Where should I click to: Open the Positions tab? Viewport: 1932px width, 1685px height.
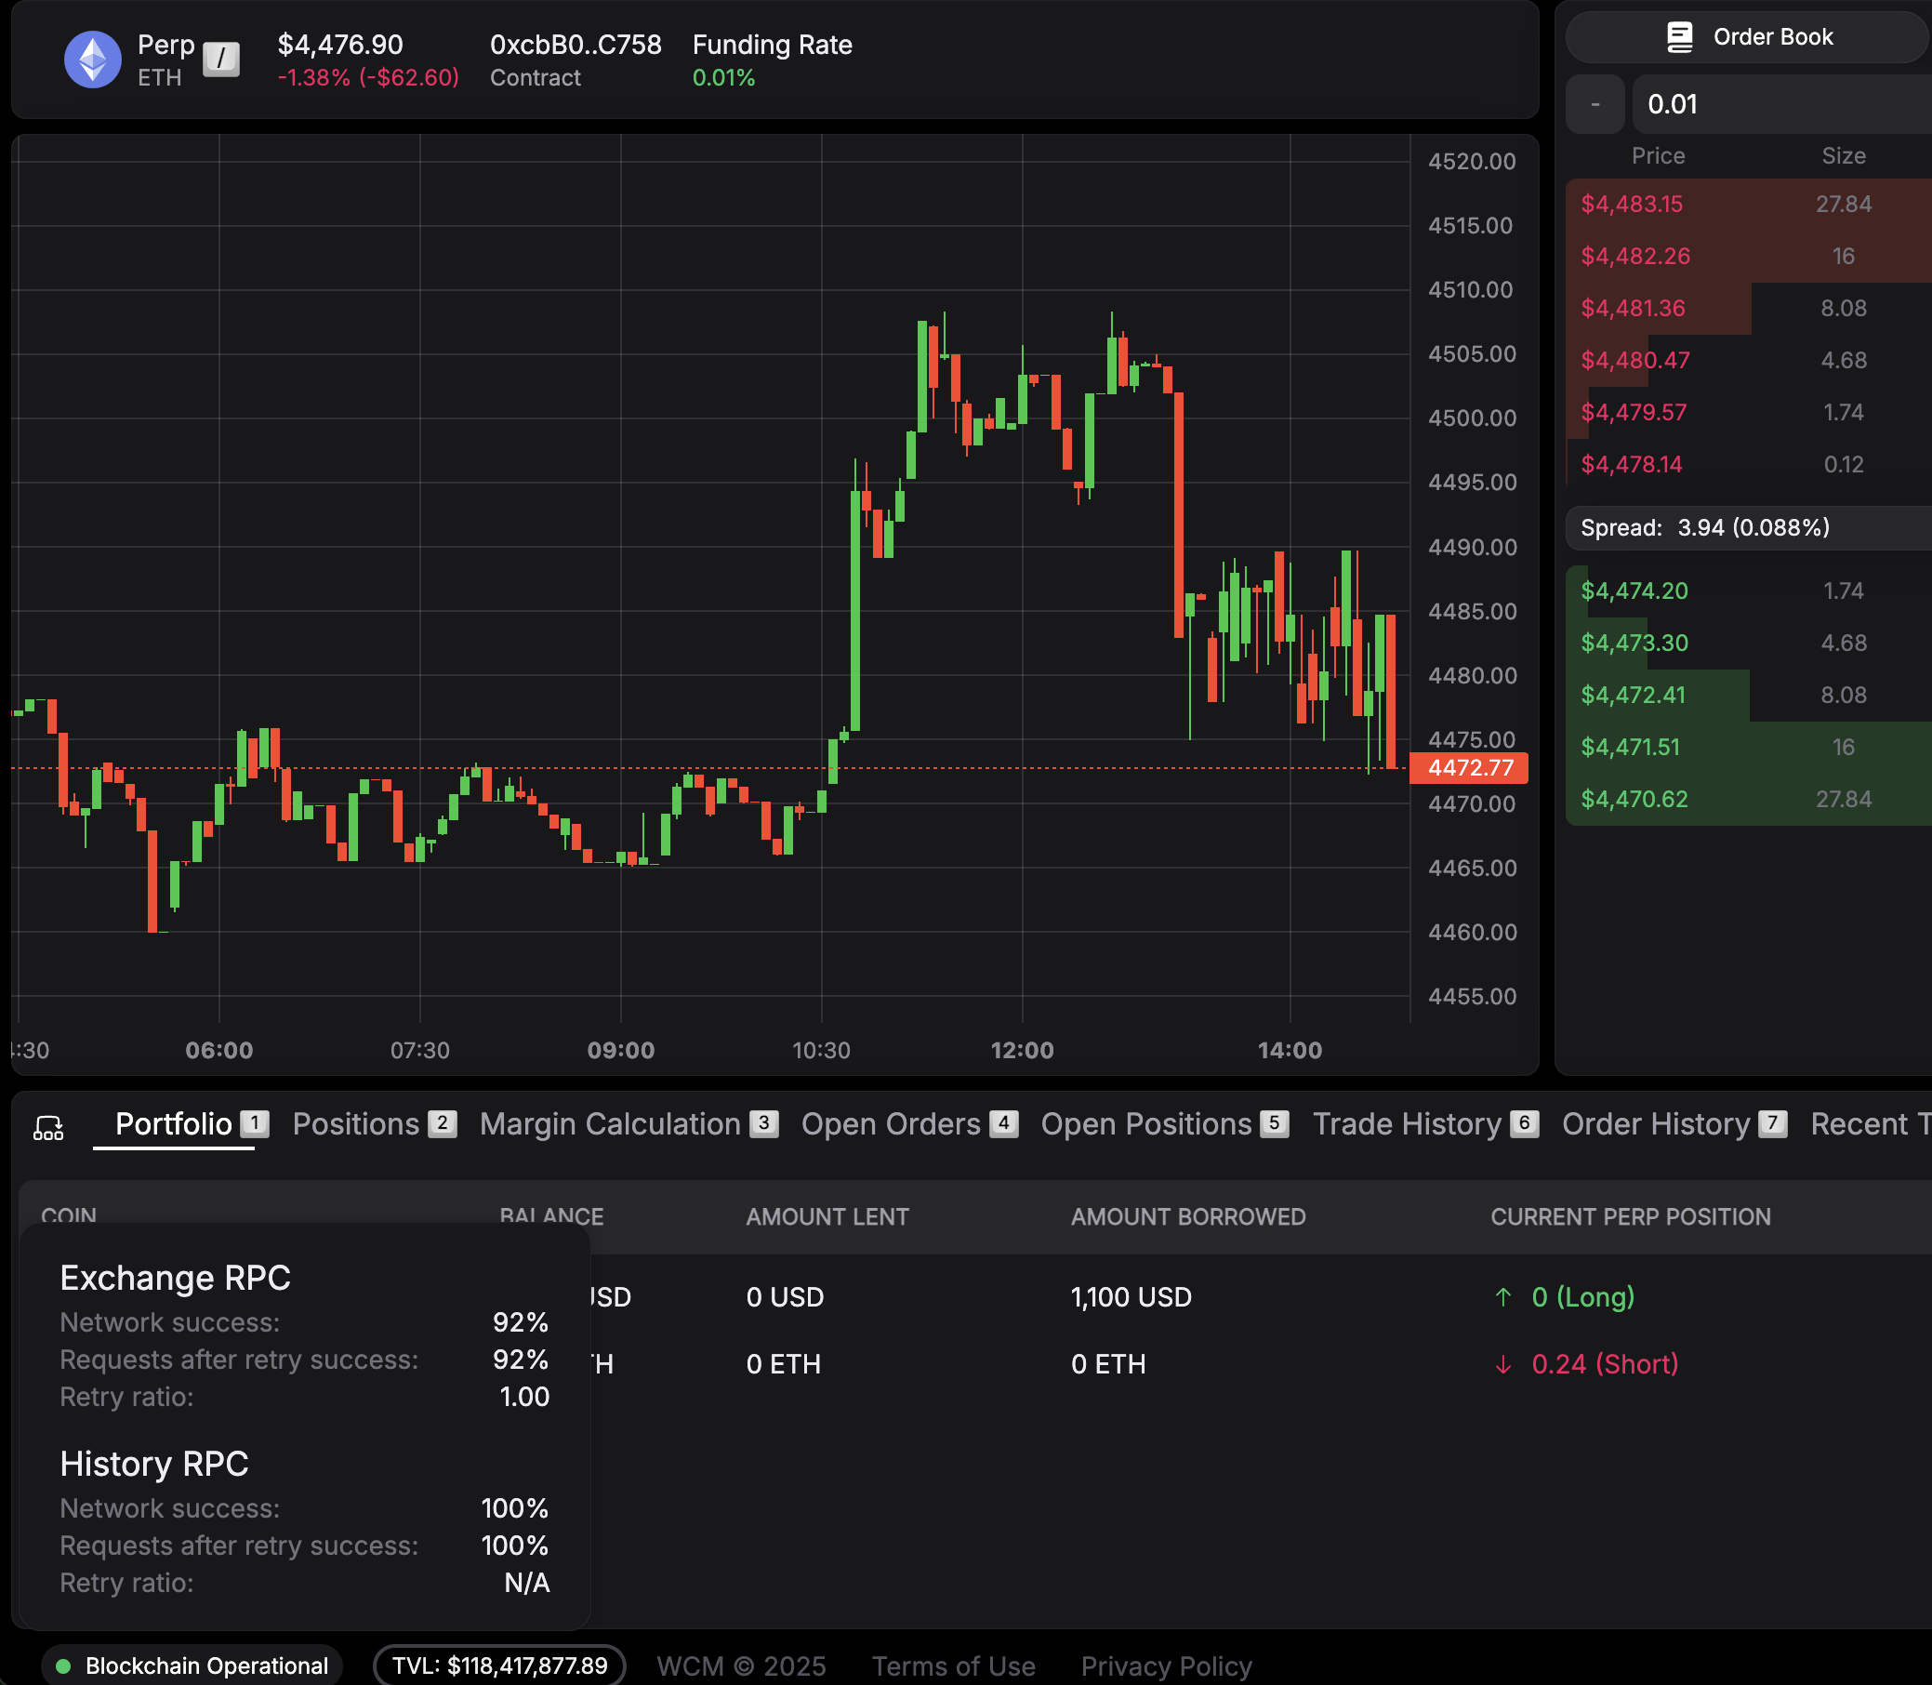(x=356, y=1124)
